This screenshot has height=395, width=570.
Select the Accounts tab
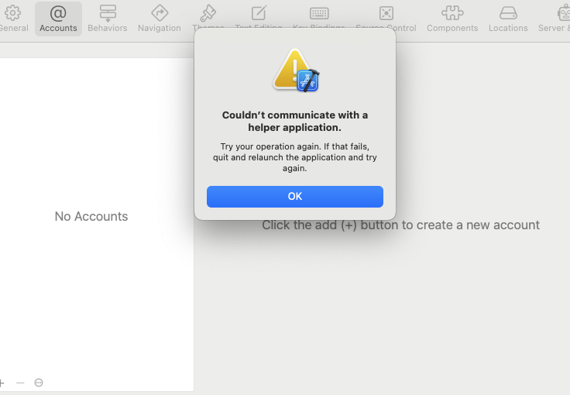tap(58, 18)
